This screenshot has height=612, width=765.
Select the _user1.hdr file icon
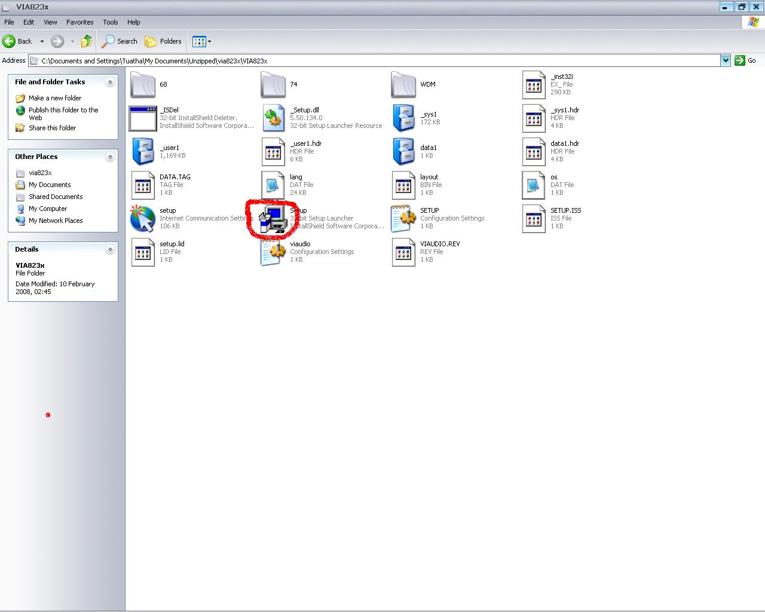(273, 151)
